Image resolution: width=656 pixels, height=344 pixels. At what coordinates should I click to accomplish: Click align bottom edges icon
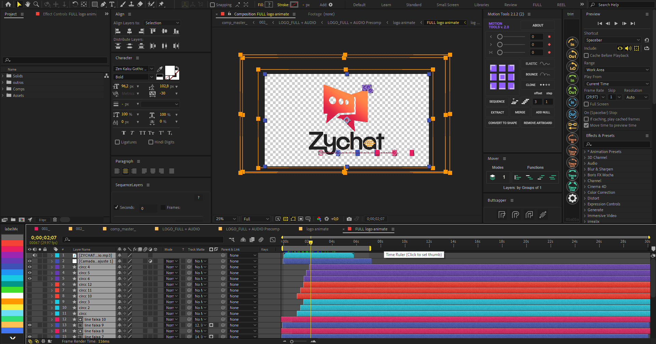coord(176,31)
